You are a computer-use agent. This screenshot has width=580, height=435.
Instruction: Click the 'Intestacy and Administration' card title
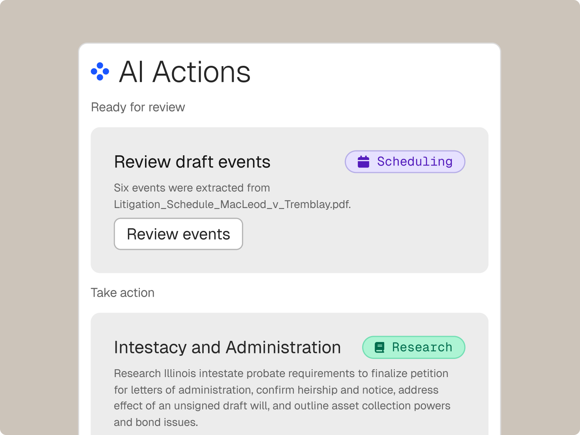tap(227, 348)
